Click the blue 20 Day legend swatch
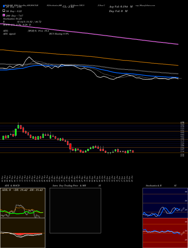 pyautogui.click(x=4, y=6)
